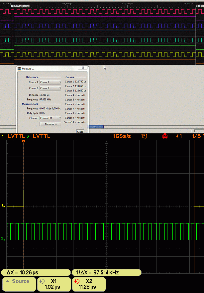
Task: Click the red STOP indicator icon
Action: point(165,136)
